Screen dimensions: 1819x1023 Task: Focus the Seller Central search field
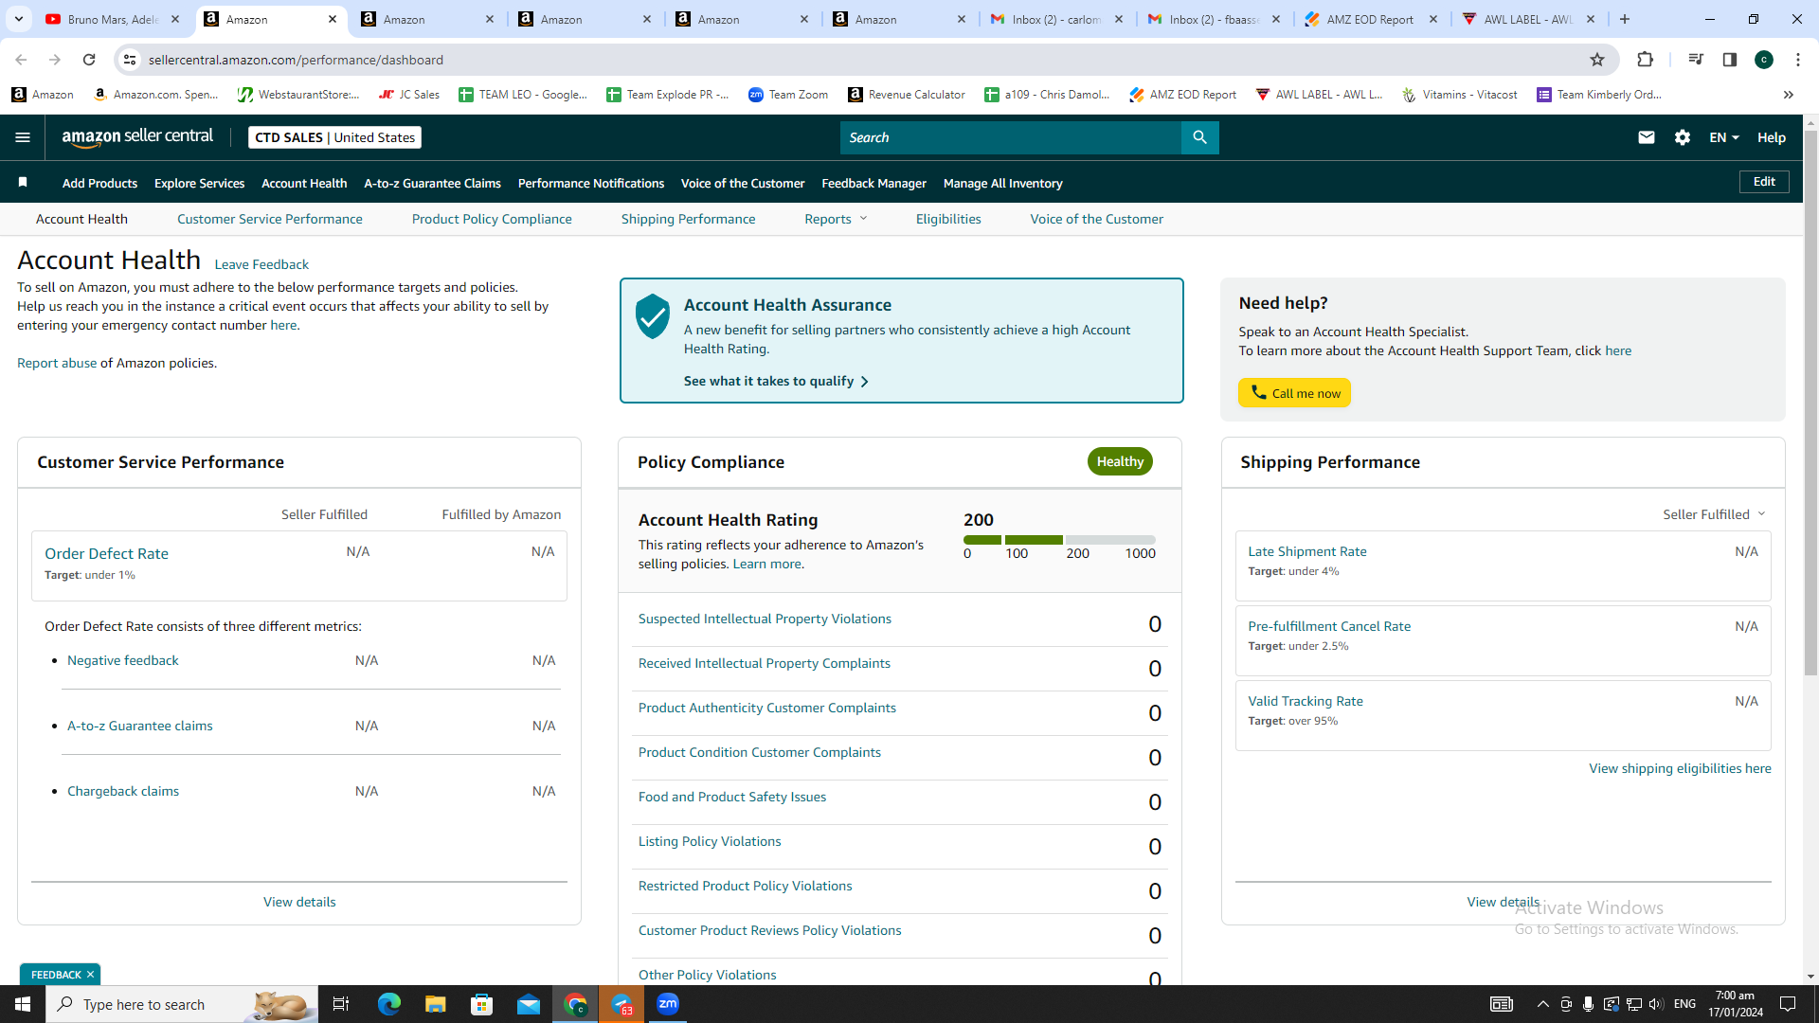(1010, 137)
